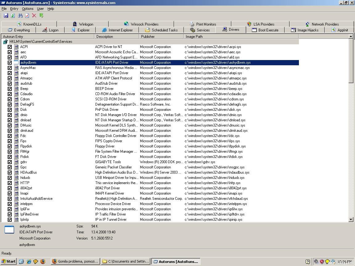Select the IntcAzAudAddService driver row
The height and width of the screenshot is (266, 355).
pyautogui.click(x=36, y=199)
